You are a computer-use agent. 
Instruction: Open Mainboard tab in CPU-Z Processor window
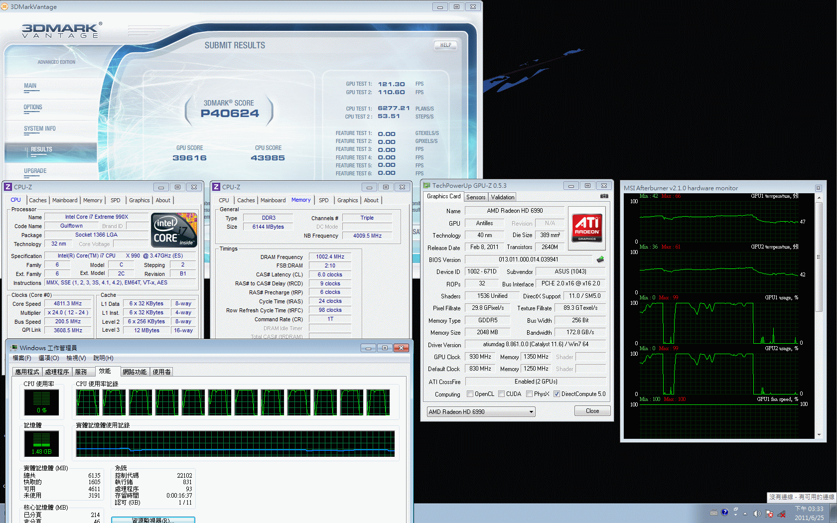[x=65, y=200]
